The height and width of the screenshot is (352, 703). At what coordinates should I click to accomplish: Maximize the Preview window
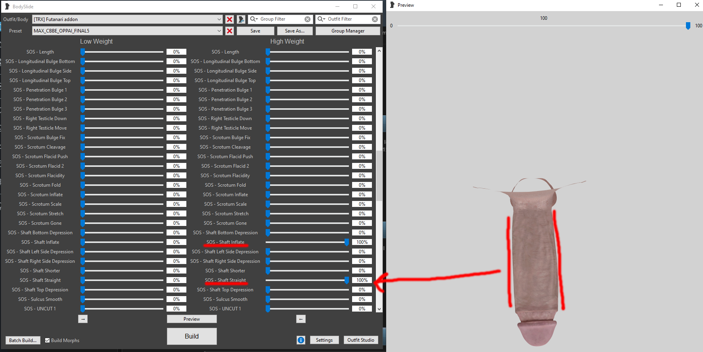[679, 5]
